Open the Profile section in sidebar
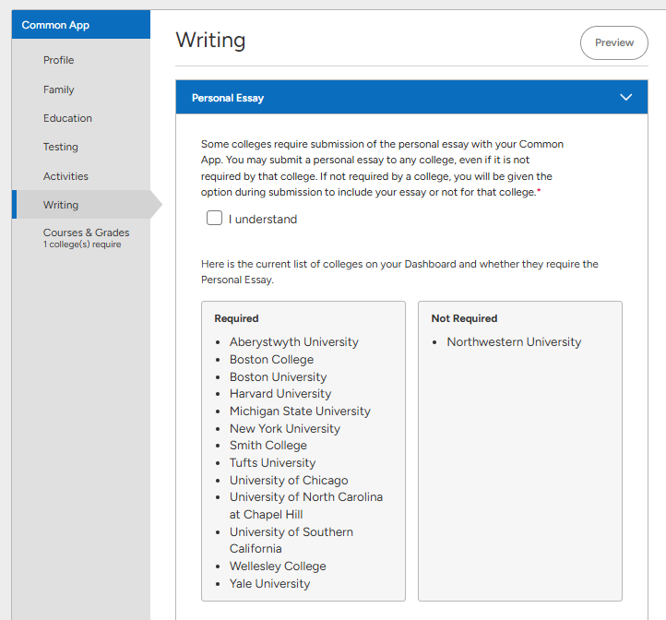 [x=58, y=60]
